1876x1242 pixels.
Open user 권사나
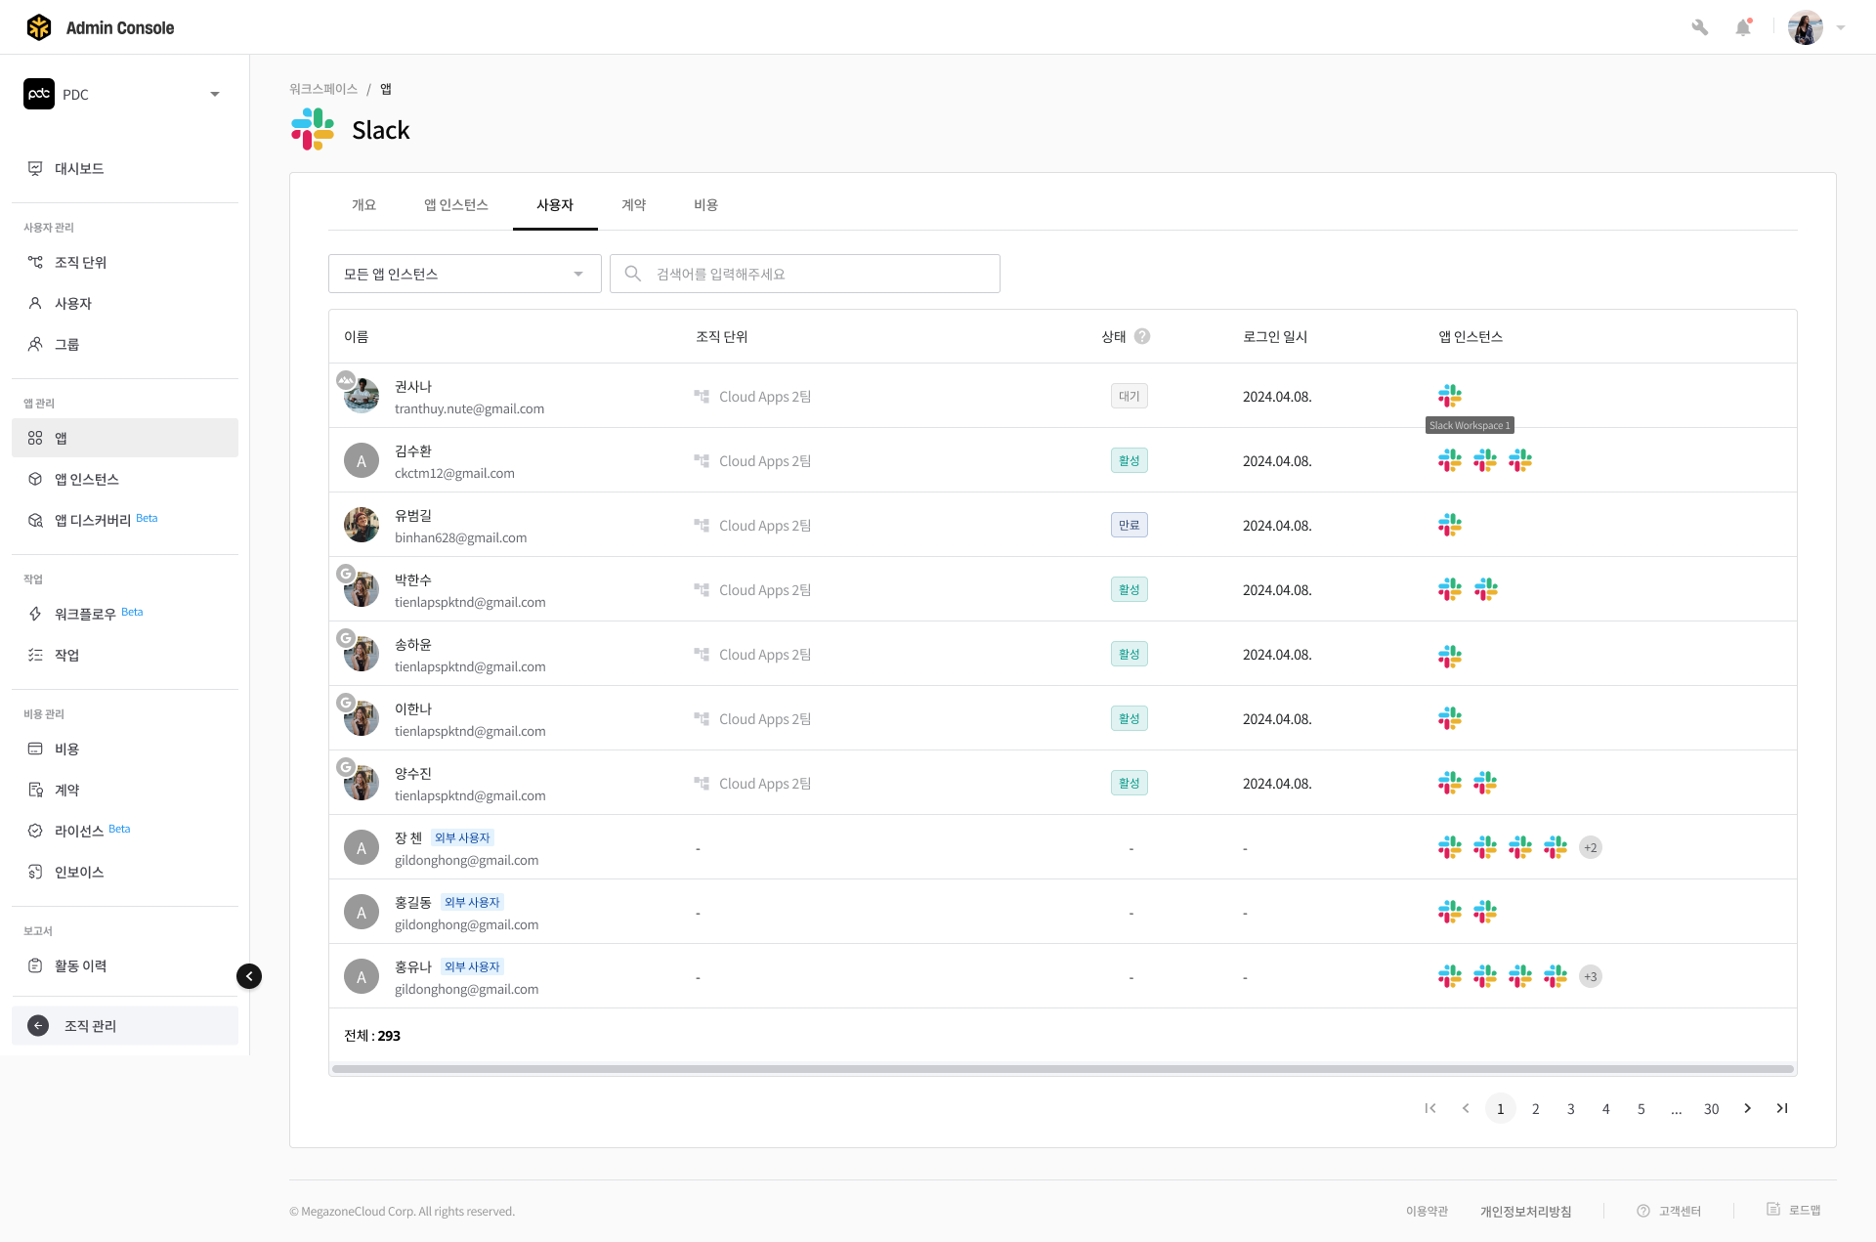tap(413, 386)
